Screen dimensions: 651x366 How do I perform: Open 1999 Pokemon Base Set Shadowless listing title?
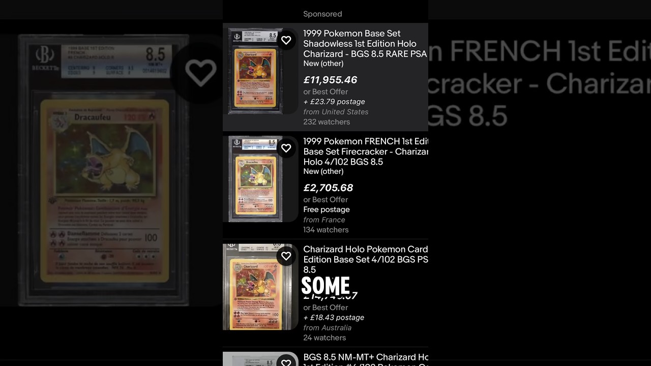click(365, 44)
